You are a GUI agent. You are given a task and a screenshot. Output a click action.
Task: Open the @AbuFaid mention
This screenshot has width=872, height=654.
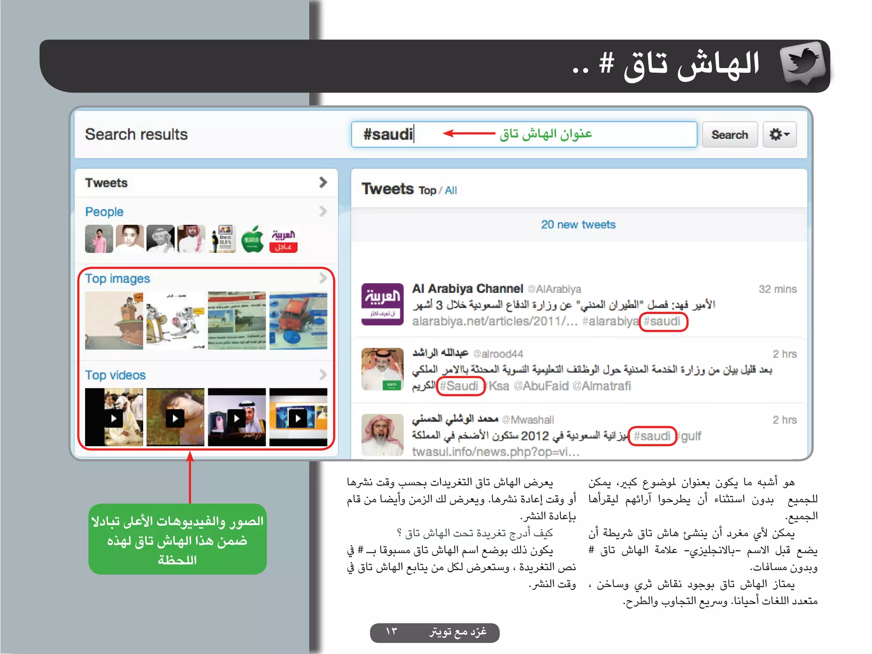click(x=541, y=386)
